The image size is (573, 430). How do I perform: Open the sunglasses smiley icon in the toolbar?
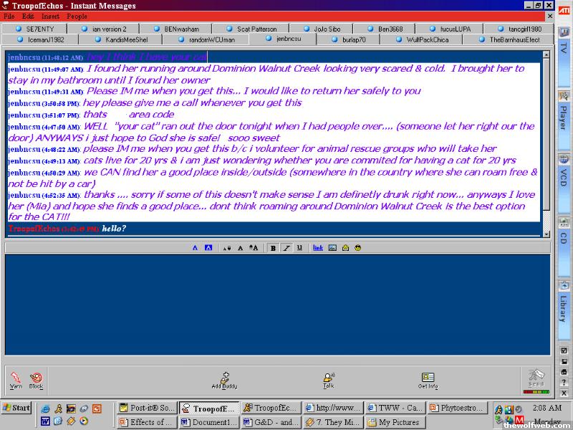point(357,248)
